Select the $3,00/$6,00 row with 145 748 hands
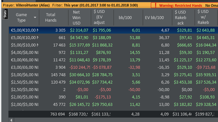Viewport: 218px width, 122px height. [114, 75]
